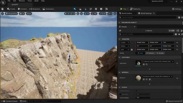Viewport: 183px width, 103px height.
Task: Choose the viewport rotate tool
Action: pyautogui.click(x=71, y=14)
